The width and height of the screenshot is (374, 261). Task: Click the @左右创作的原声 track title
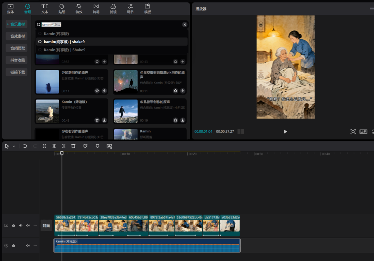coord(75,131)
